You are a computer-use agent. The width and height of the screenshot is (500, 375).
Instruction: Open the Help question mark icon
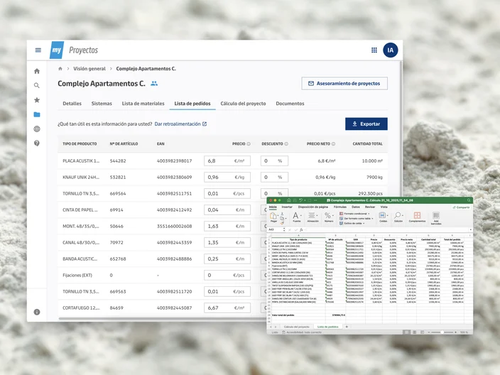37,143
